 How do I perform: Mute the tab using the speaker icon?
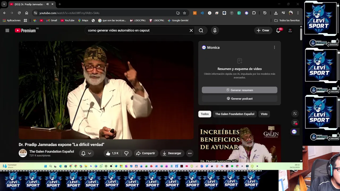click(48, 4)
